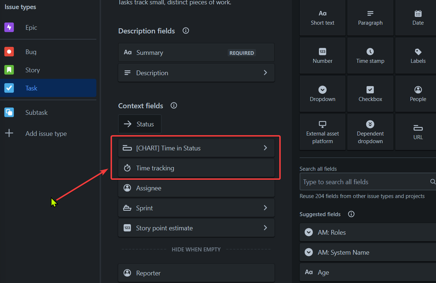This screenshot has height=283, width=436.
Task: Click the Sprint boat icon
Action: (127, 208)
